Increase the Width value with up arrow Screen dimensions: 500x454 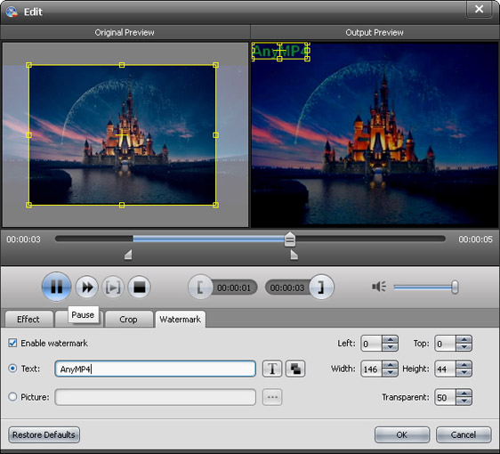coord(390,365)
